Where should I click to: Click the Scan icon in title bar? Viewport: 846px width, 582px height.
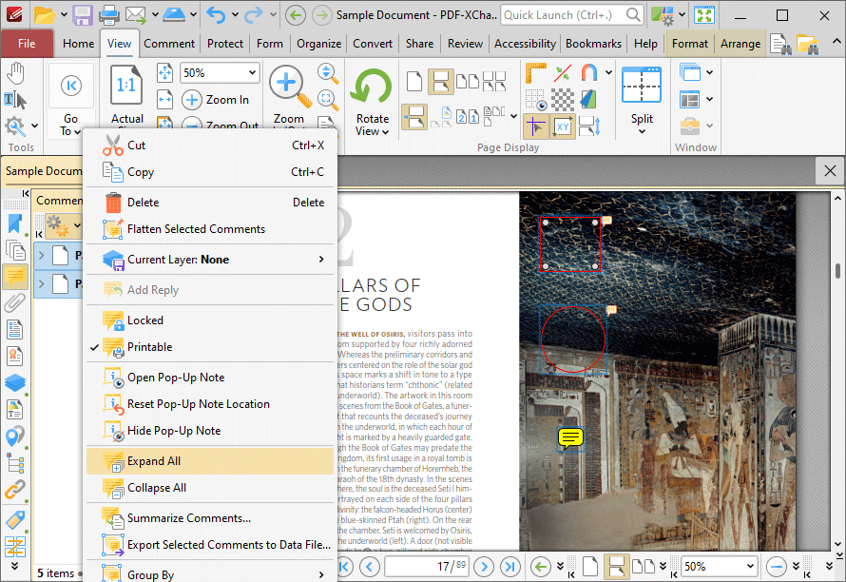[174, 14]
